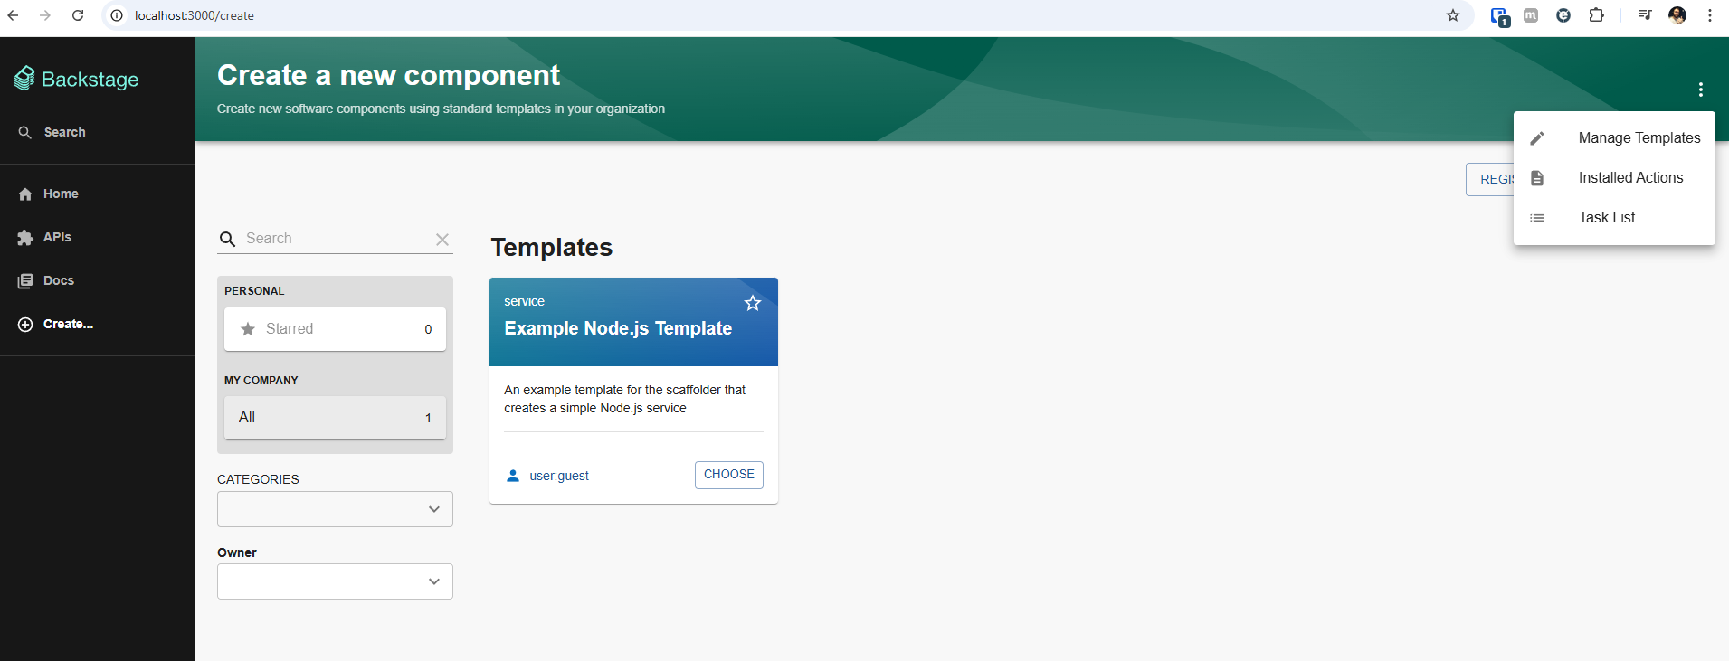Image resolution: width=1729 pixels, height=661 pixels.
Task: Open Task List from the menu
Action: 1606,218
